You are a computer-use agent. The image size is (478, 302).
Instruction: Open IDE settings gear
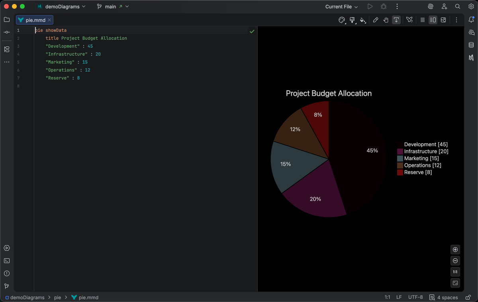click(471, 6)
